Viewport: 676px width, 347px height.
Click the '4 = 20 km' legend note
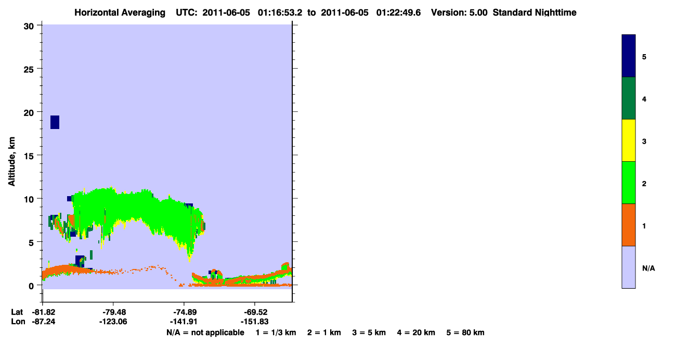point(417,332)
